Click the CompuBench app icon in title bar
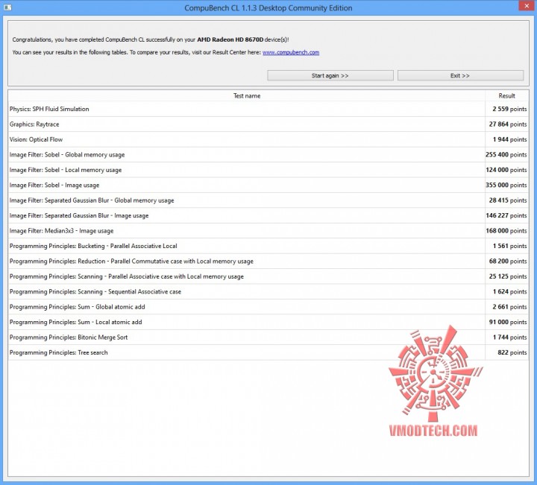This screenshot has height=485, width=537. [x=7, y=7]
